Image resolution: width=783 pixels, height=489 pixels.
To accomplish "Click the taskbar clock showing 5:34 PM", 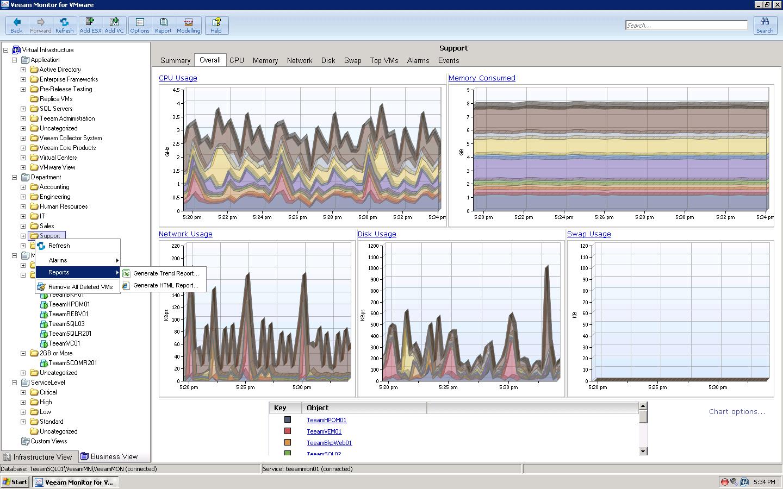I will tap(765, 482).
